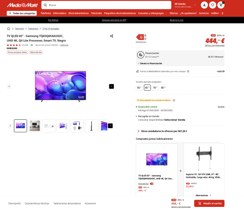
Task: Expand Simula tu financiación
Action: pos(150,64)
